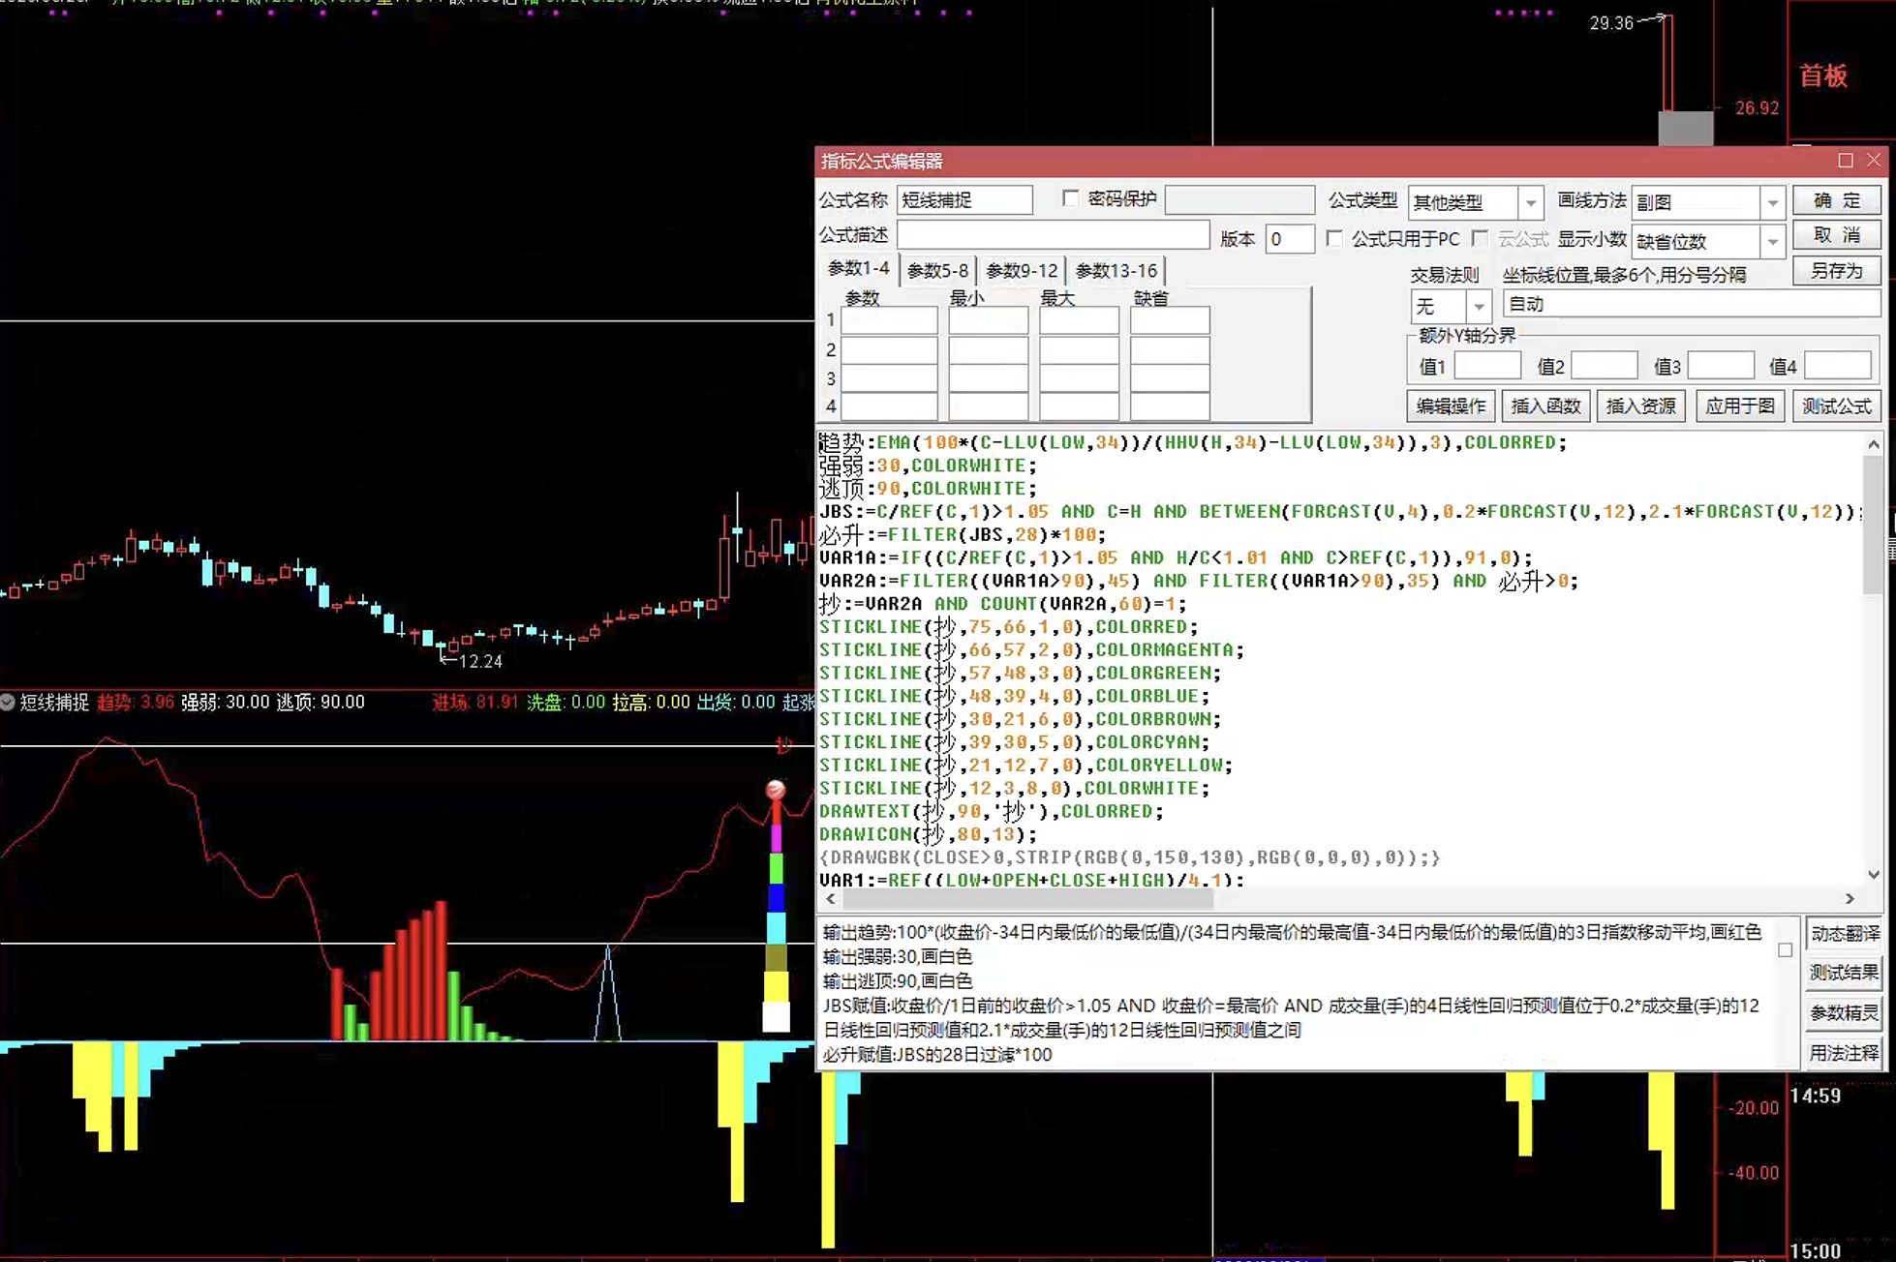Click the 短线捕捉 indicator settings circle icon
Viewport: 1896px width, 1262px height.
(8, 703)
